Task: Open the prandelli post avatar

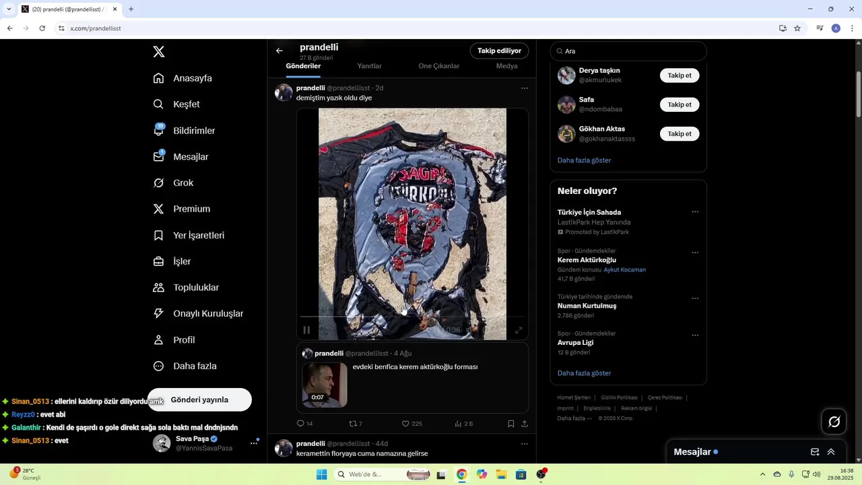Action: click(x=284, y=92)
